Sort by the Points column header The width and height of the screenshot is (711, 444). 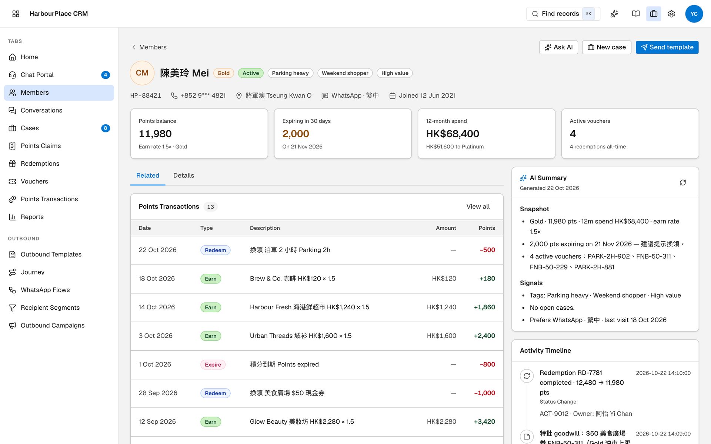point(487,228)
